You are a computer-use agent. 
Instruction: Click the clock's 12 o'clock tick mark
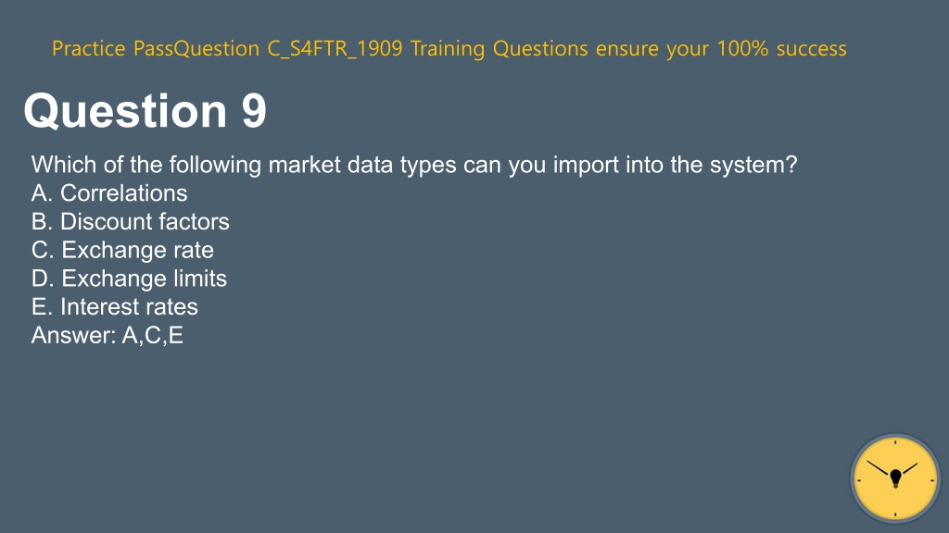coord(895,443)
